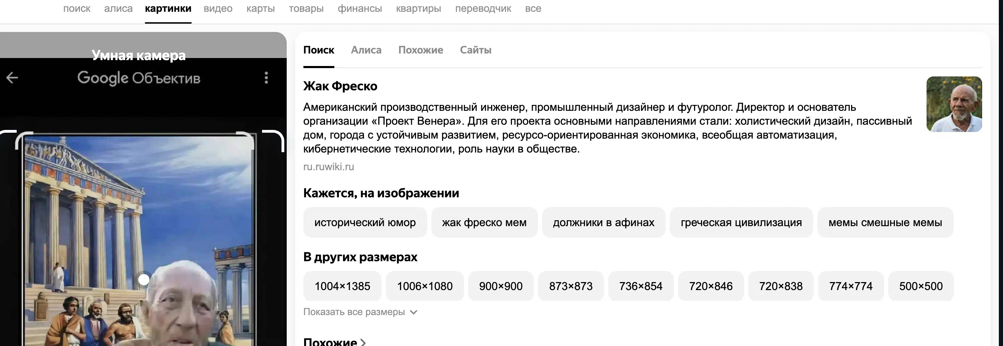This screenshot has width=1003, height=346.
Task: Open the Похожие results tab
Action: click(x=421, y=50)
